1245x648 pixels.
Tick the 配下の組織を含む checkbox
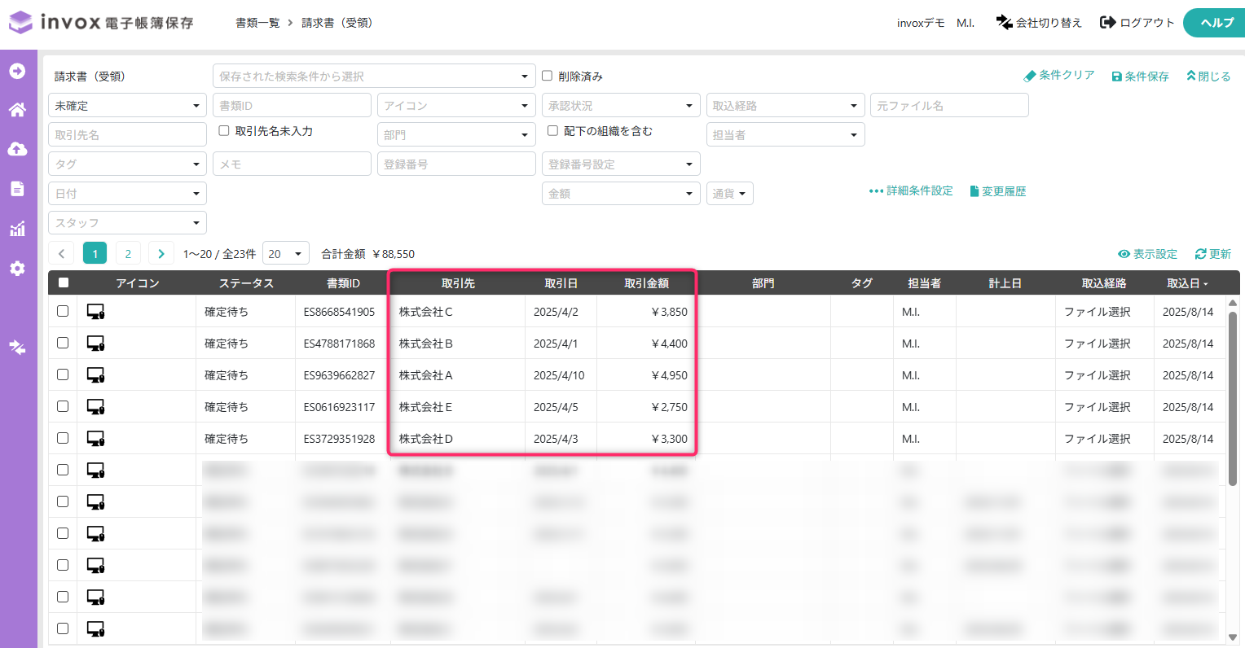[552, 130]
